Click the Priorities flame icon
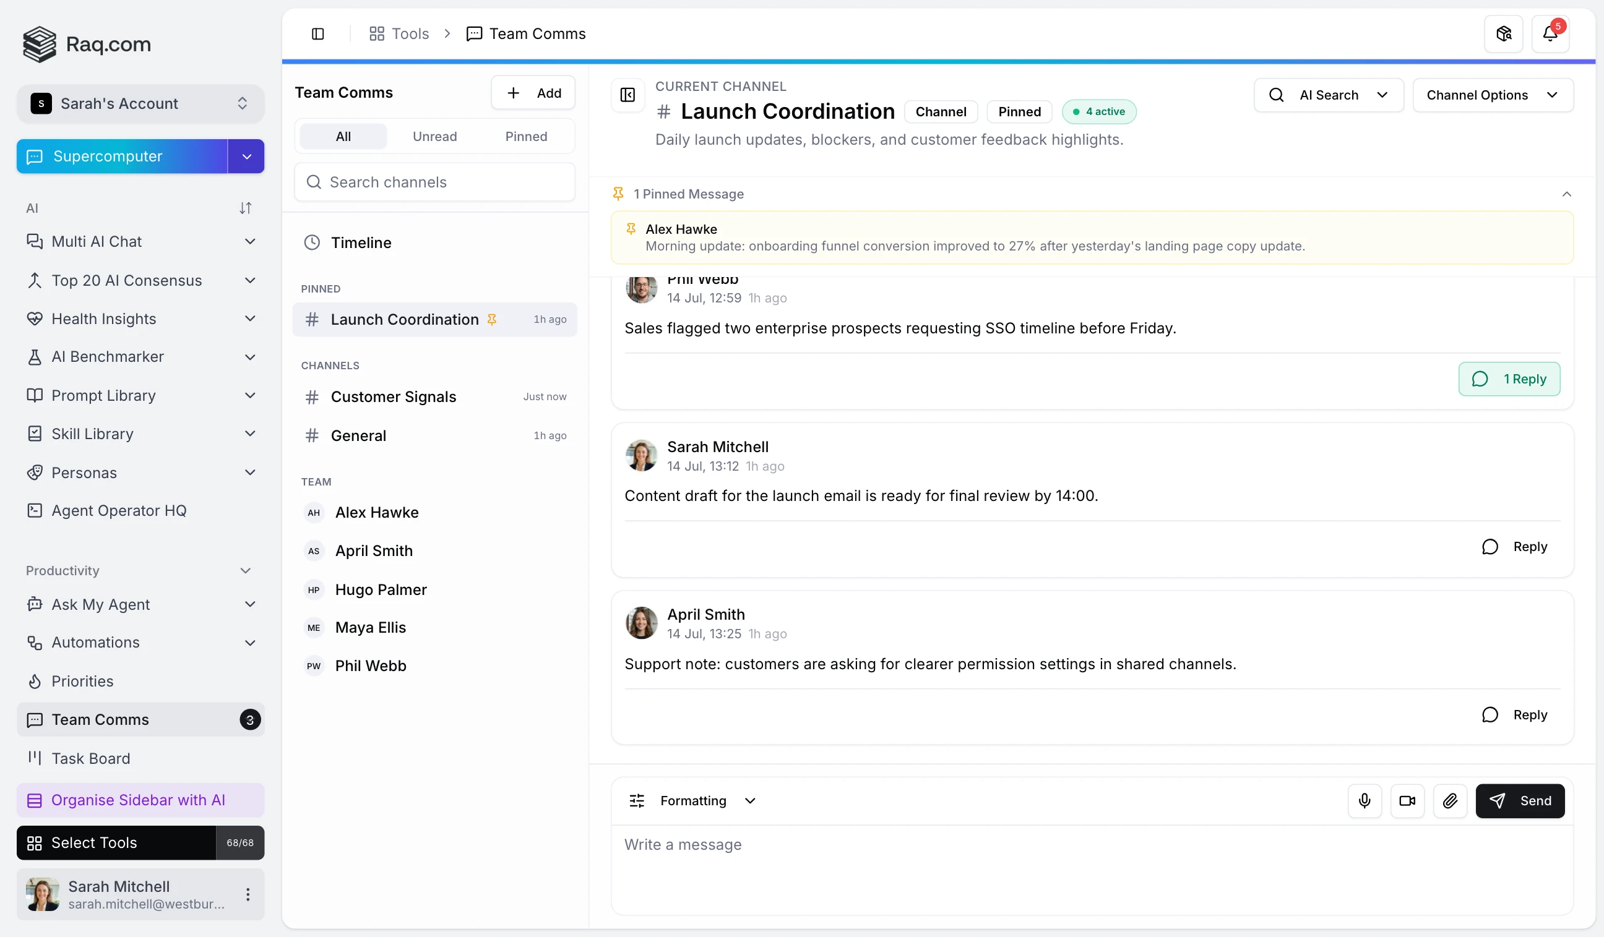The height and width of the screenshot is (937, 1604). coord(35,681)
